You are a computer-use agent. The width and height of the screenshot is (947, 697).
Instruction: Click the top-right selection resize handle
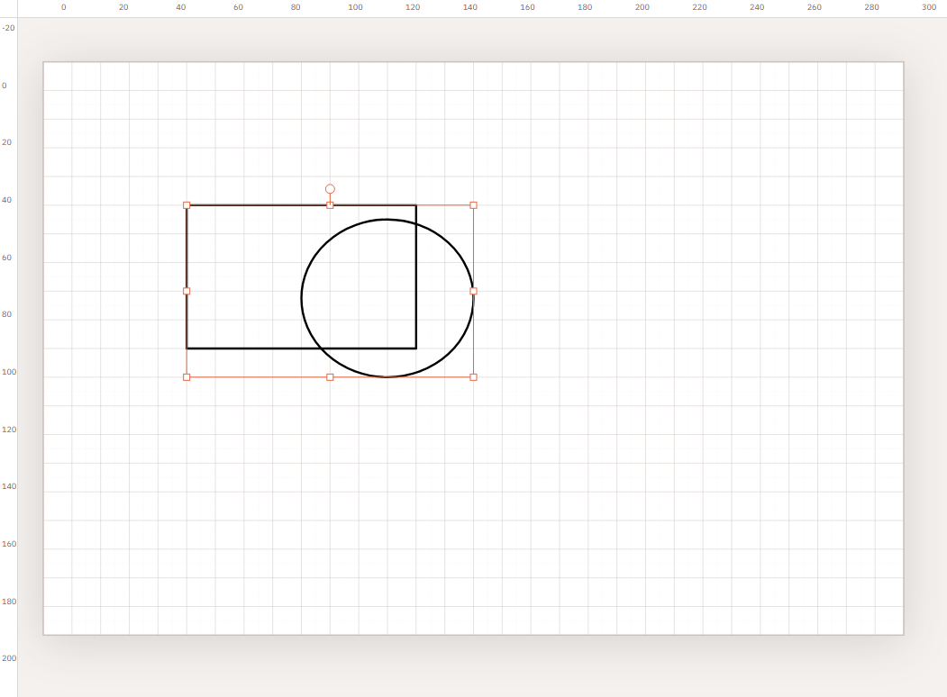[474, 205]
